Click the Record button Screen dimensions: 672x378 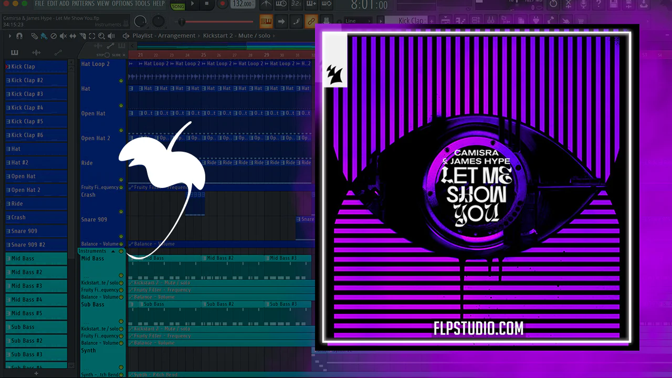(222, 4)
